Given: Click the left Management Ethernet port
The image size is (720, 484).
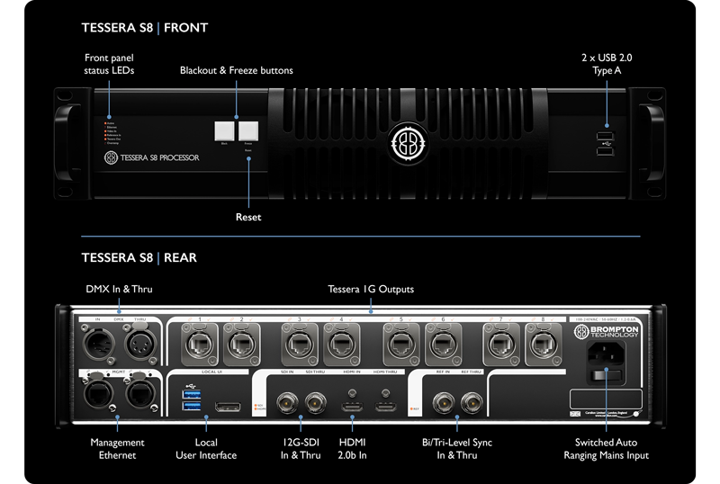Looking at the screenshot, I should pos(98,393).
